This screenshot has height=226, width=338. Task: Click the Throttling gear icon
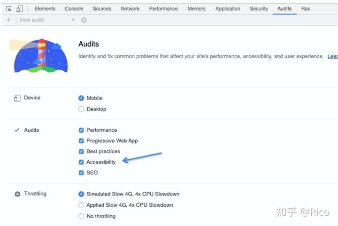click(17, 194)
